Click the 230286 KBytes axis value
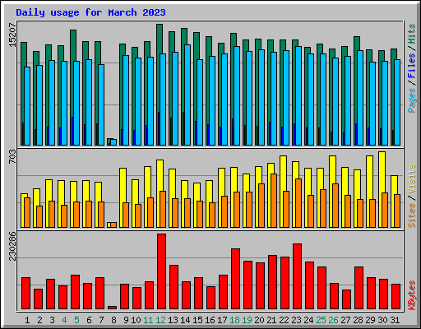Screen dimensions: 421x329 (12, 246)
